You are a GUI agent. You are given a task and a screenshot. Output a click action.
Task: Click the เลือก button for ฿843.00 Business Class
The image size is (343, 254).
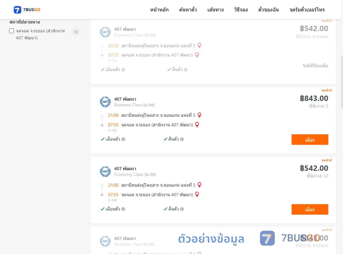310,140
